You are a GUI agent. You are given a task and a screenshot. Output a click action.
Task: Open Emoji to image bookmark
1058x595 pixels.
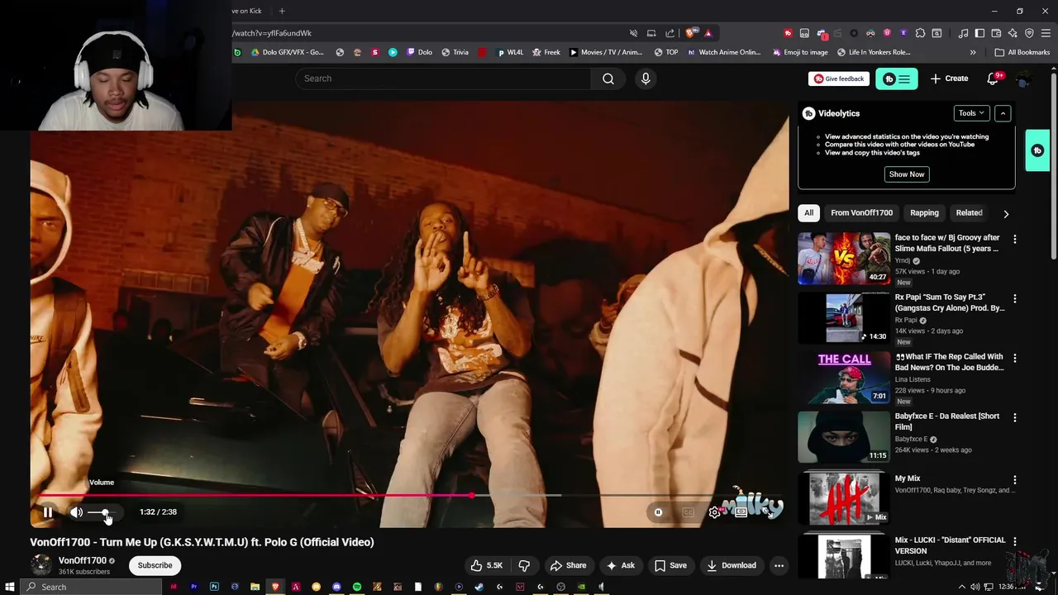point(800,52)
